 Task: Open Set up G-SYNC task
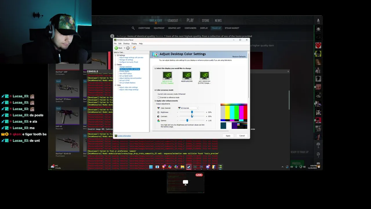(125, 80)
